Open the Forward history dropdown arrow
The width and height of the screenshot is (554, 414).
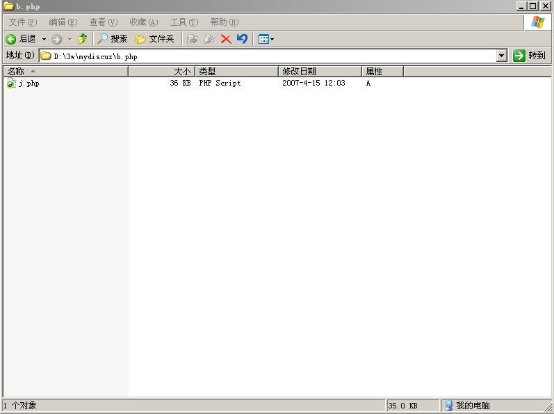pyautogui.click(x=70, y=39)
